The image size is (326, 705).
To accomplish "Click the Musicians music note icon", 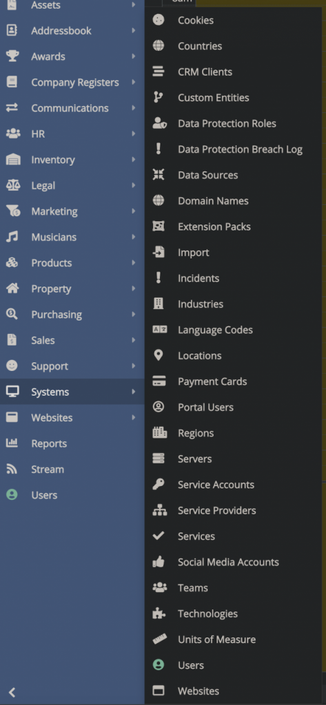I will (12, 237).
